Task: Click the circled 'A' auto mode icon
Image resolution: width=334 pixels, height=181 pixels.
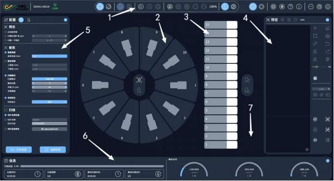Action: 233,7
